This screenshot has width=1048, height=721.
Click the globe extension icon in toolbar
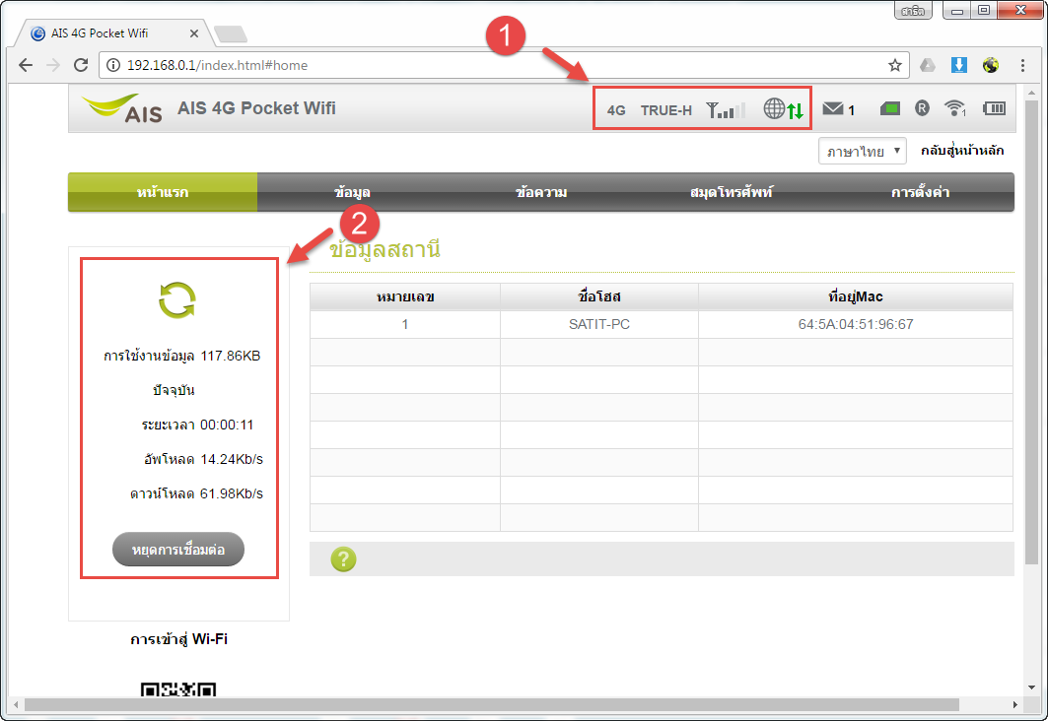point(991,65)
